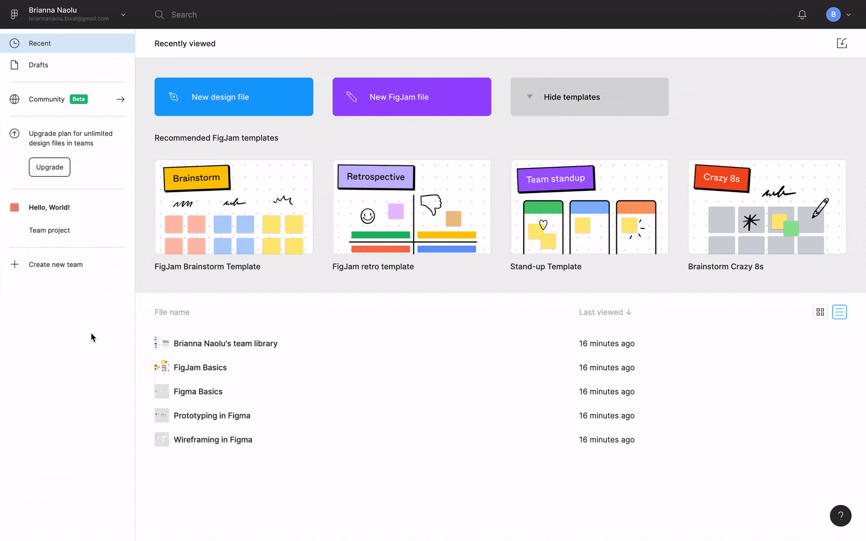Click the plus icon beside Create new team
The height and width of the screenshot is (541, 866).
point(15,264)
